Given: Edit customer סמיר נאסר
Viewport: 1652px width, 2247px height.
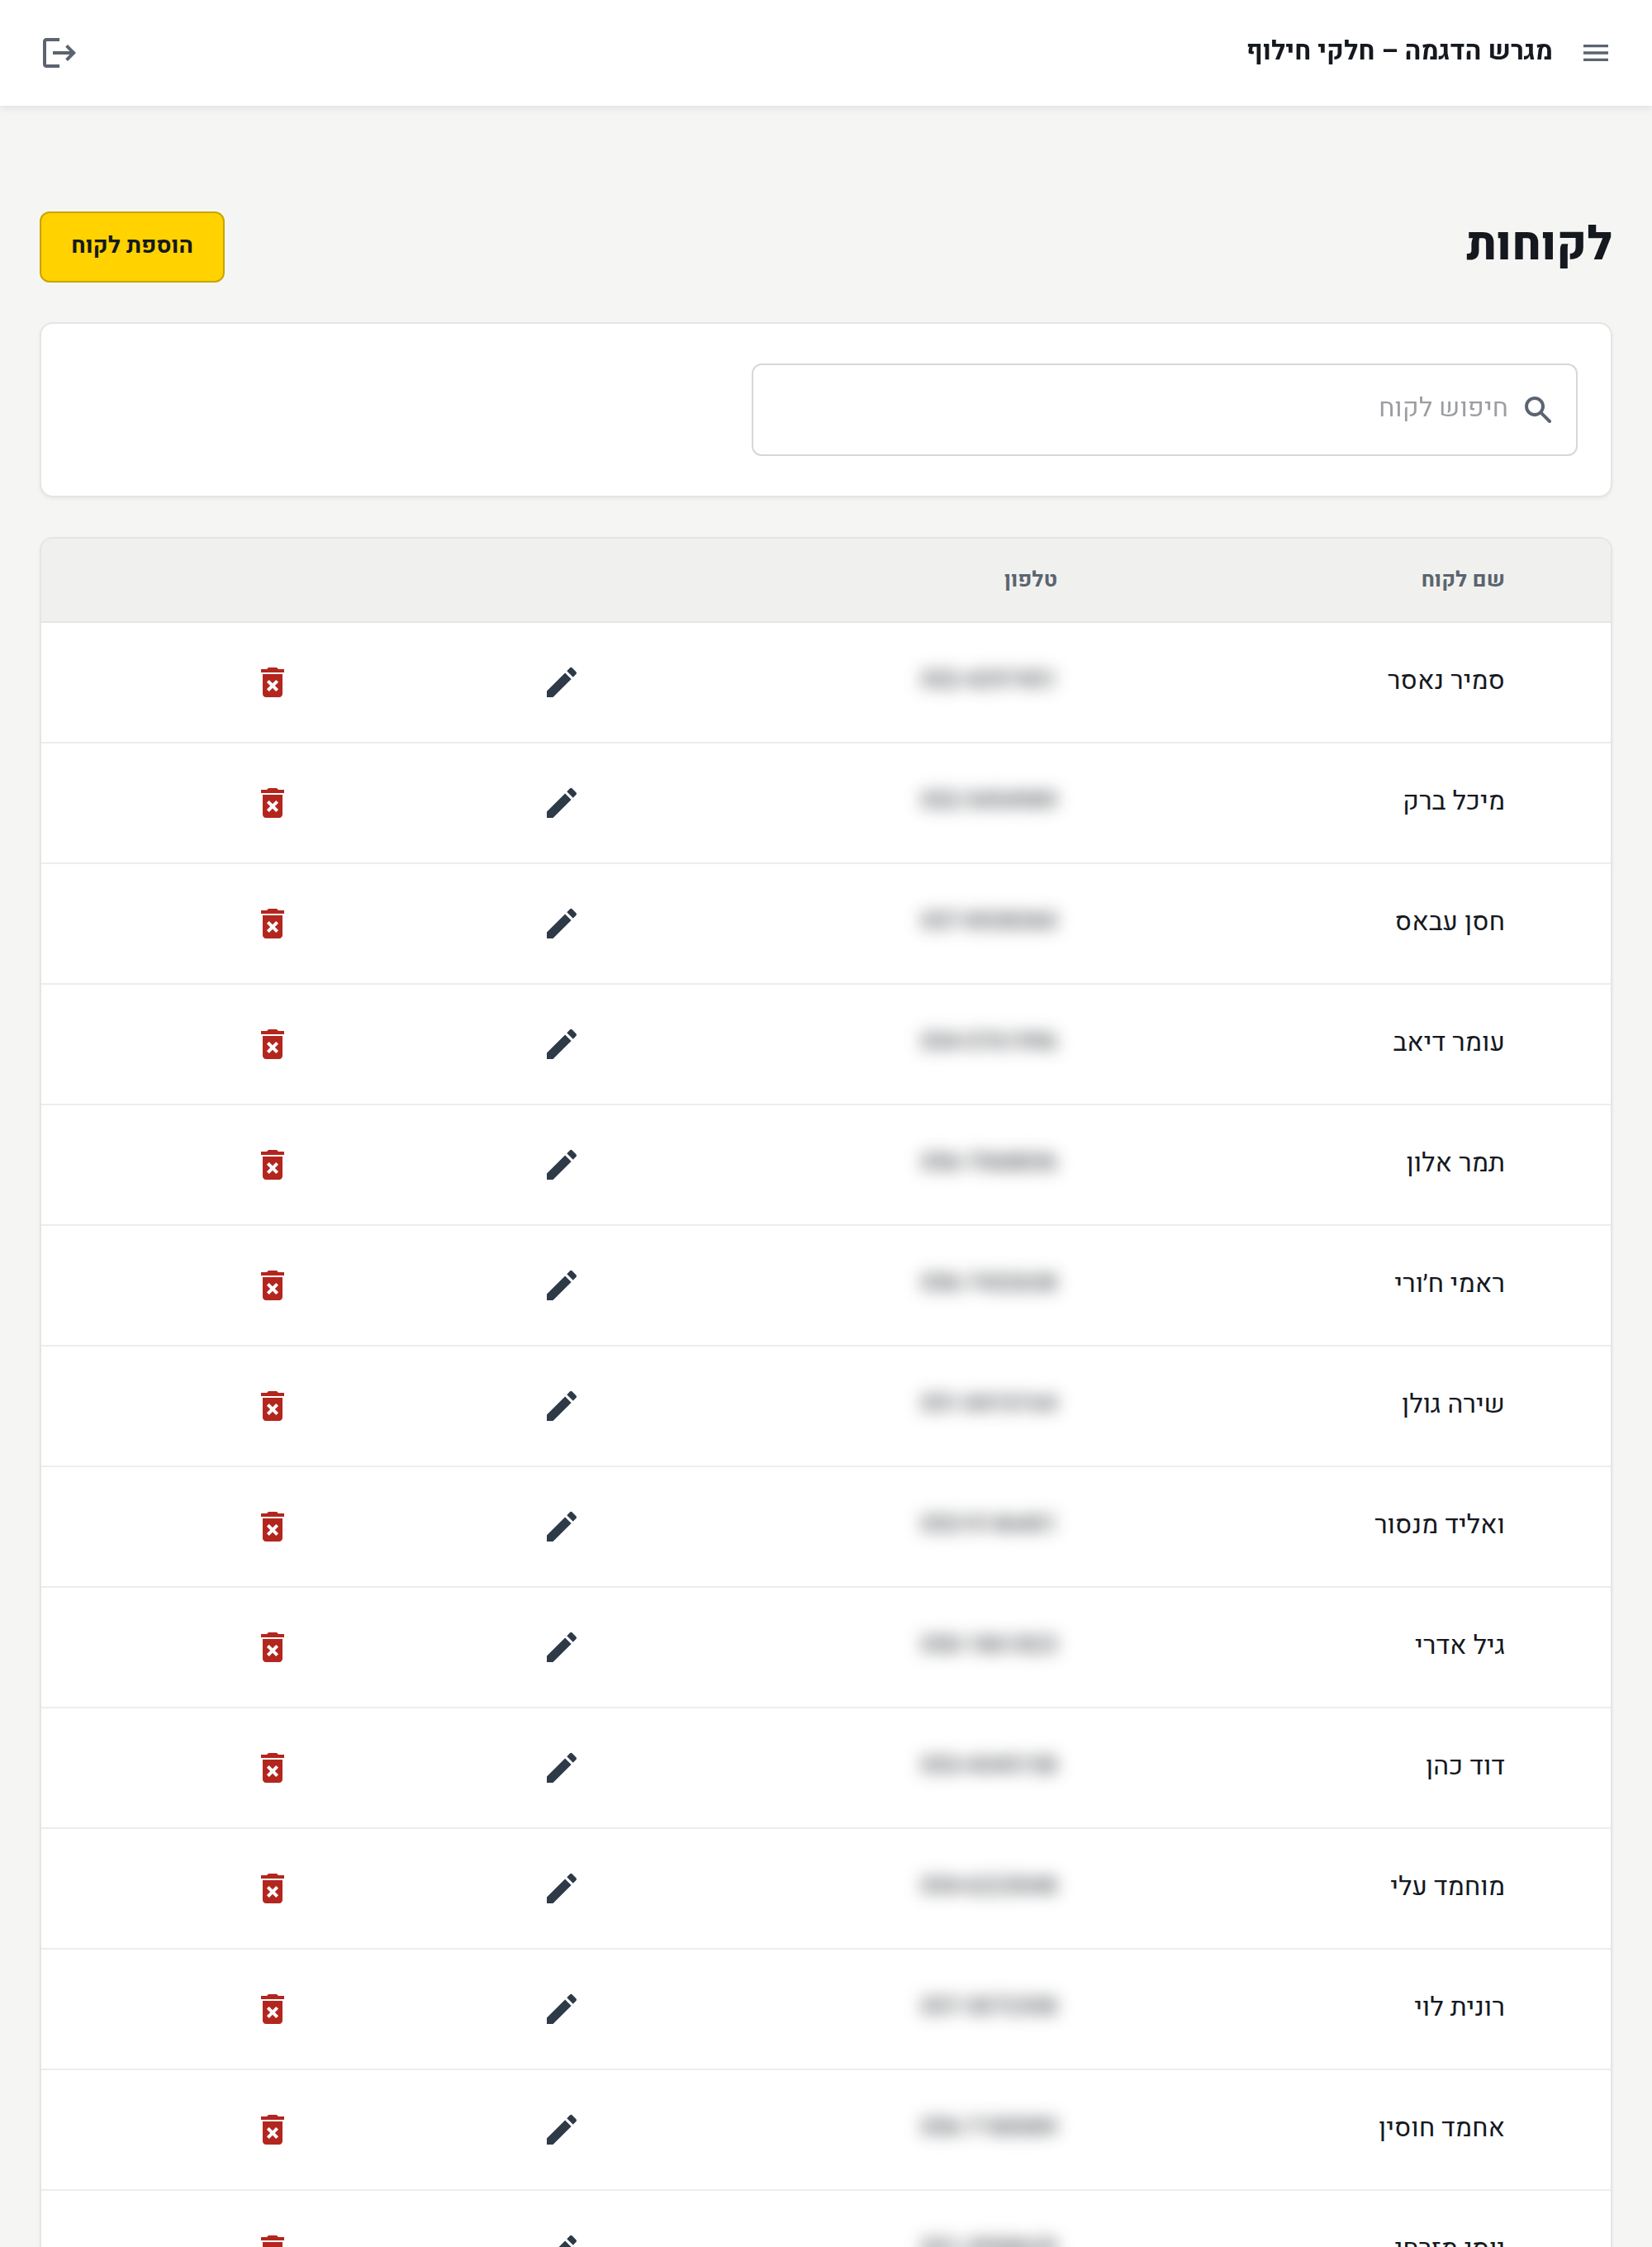Looking at the screenshot, I should 561,683.
